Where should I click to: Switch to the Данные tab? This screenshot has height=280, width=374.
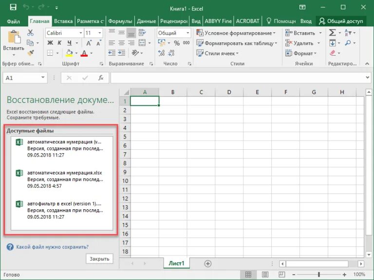(x=146, y=21)
